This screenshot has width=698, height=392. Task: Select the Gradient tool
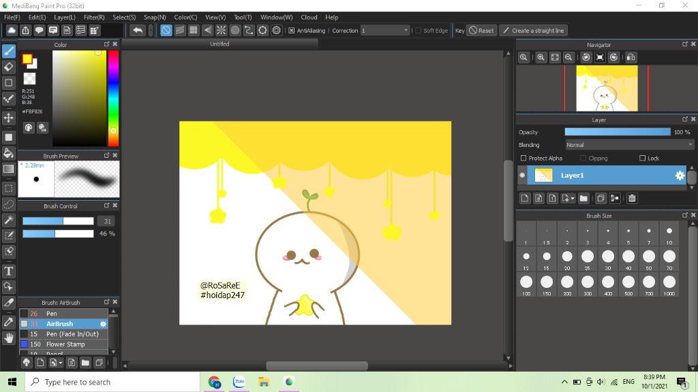[x=8, y=169]
